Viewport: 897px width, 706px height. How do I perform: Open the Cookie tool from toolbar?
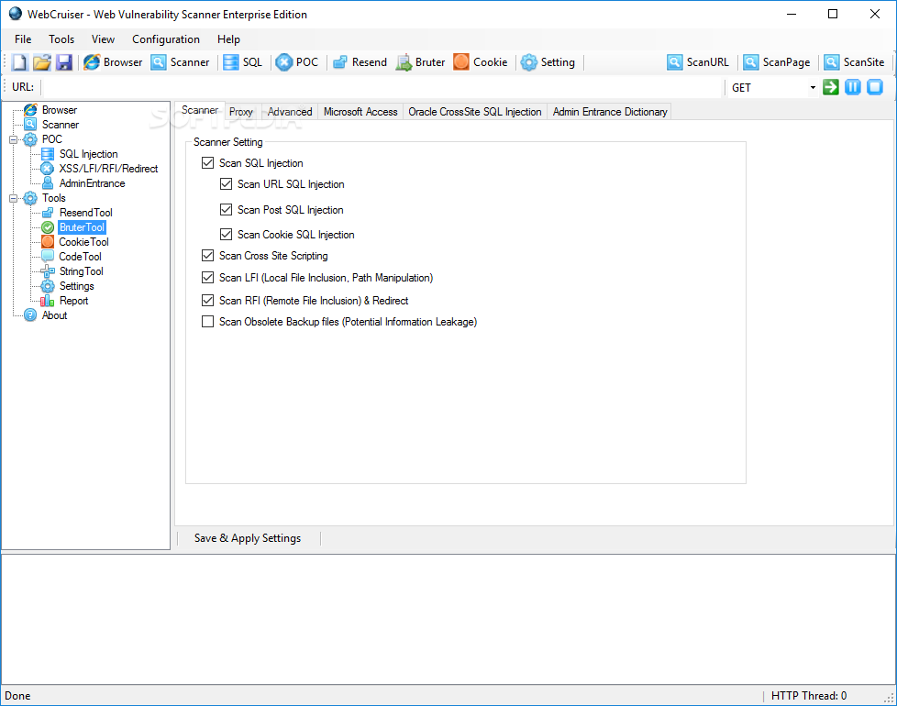(x=481, y=62)
